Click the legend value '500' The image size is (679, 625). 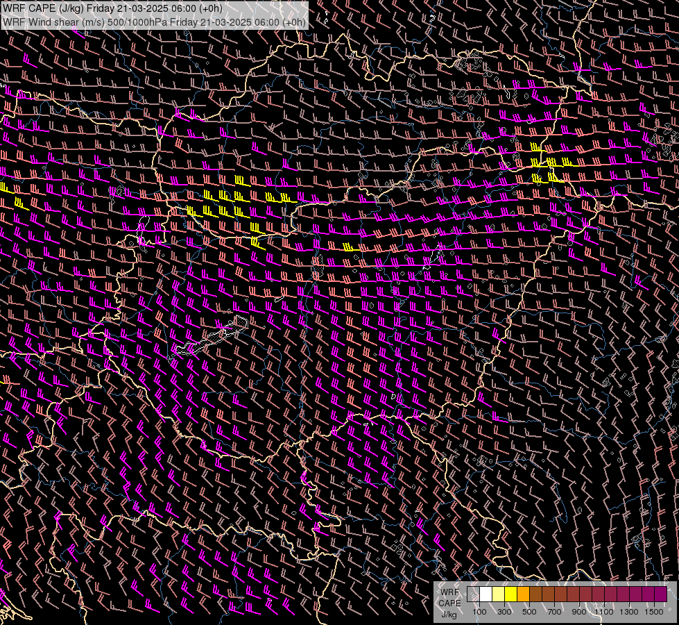click(529, 612)
